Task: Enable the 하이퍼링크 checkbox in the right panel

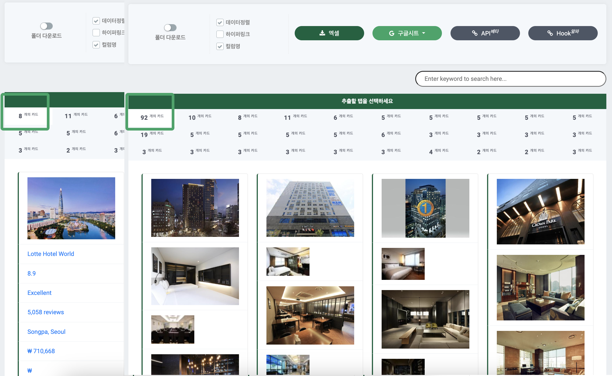Action: pos(220,34)
